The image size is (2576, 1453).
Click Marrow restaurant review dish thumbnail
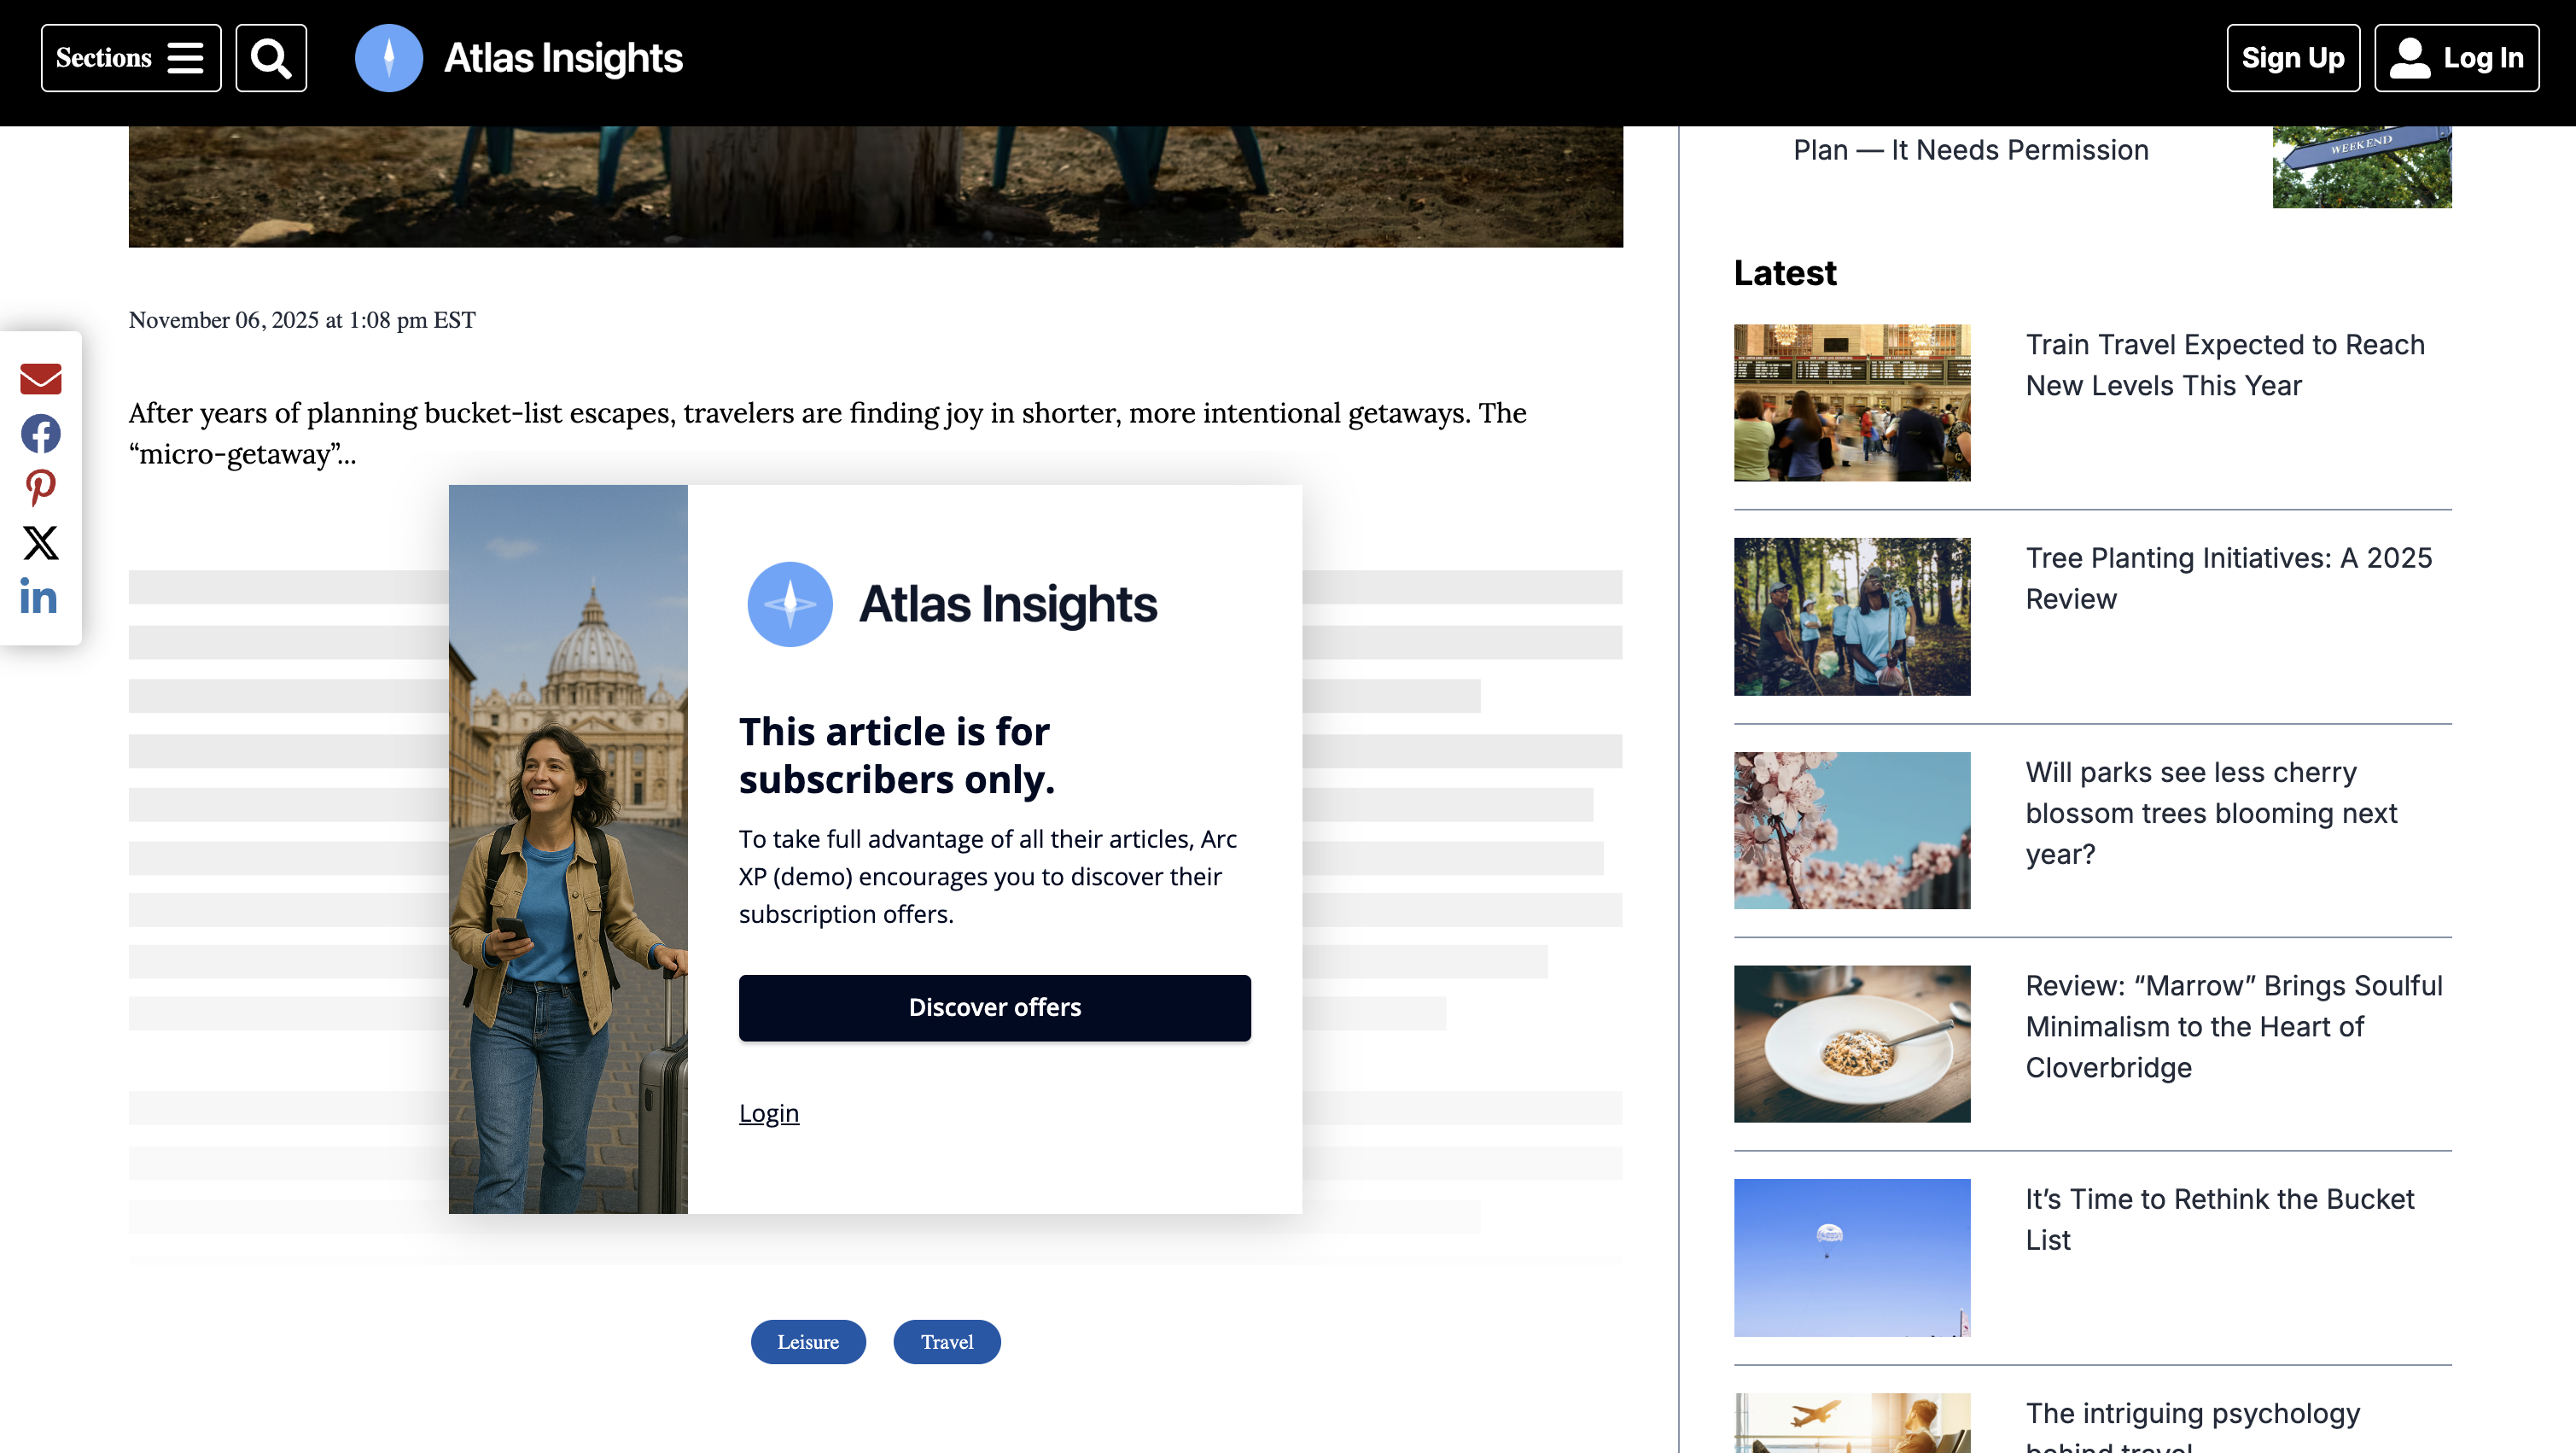click(1852, 1044)
